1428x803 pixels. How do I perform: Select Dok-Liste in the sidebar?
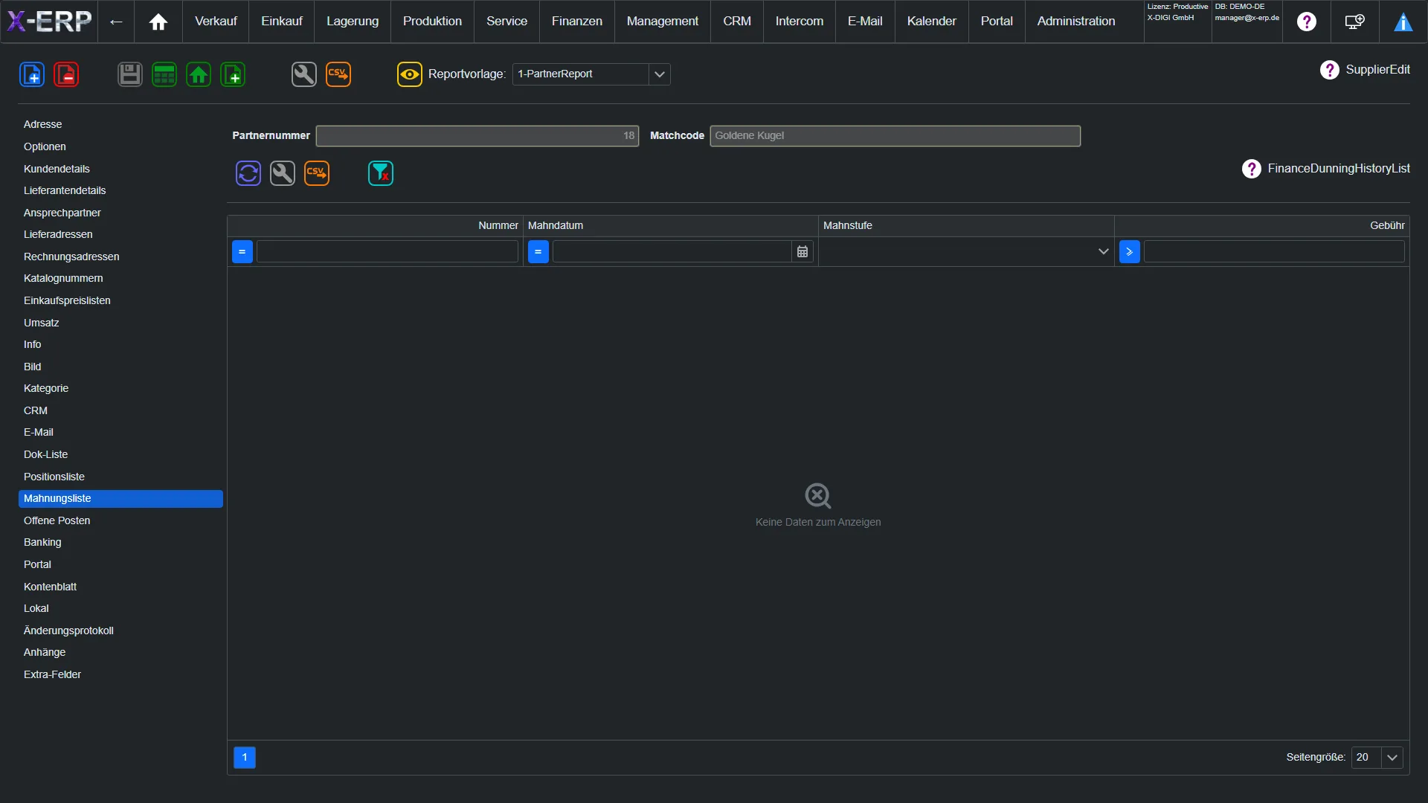pos(120,454)
